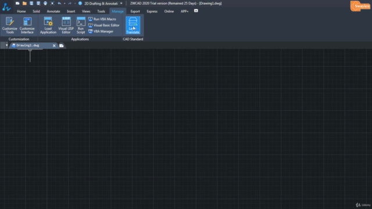372x209 pixels.
Task: Switch to the Express ribbon tab
Action: click(x=152, y=11)
